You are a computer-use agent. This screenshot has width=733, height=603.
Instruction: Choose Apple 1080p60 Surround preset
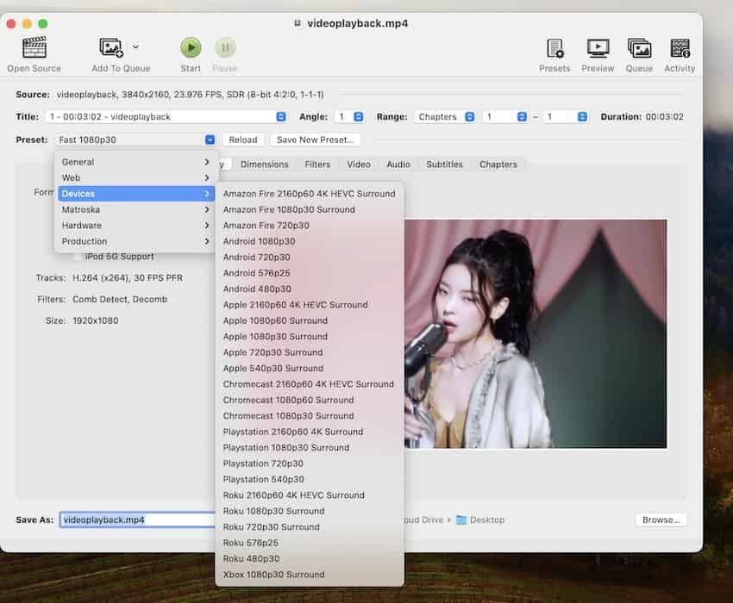(275, 320)
